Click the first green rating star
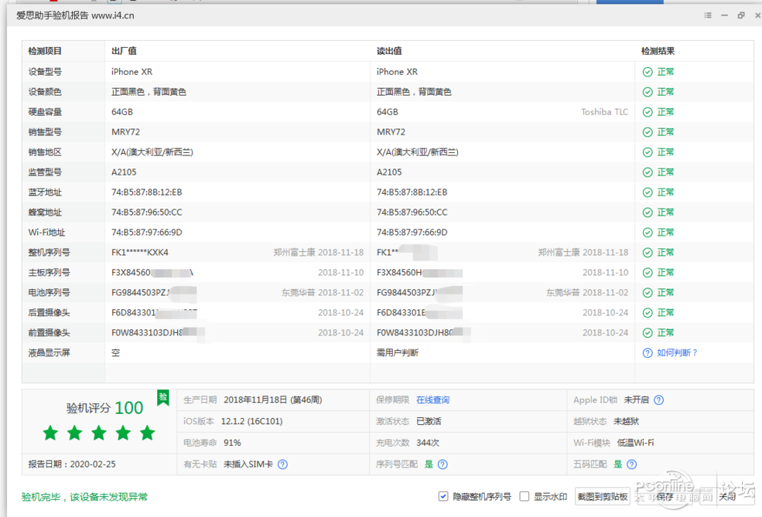 (x=50, y=433)
